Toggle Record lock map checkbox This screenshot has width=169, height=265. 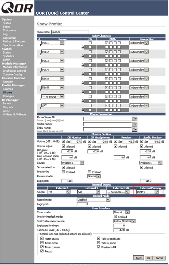point(42,251)
